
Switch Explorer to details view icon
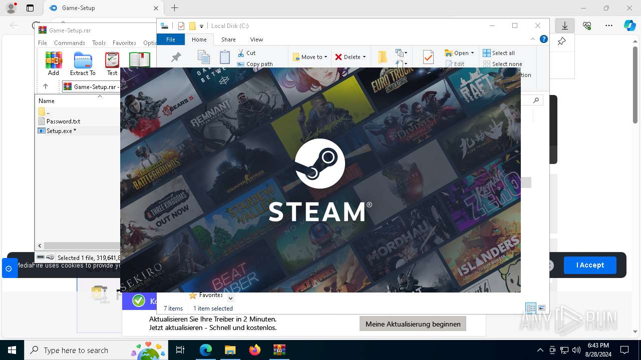531,308
